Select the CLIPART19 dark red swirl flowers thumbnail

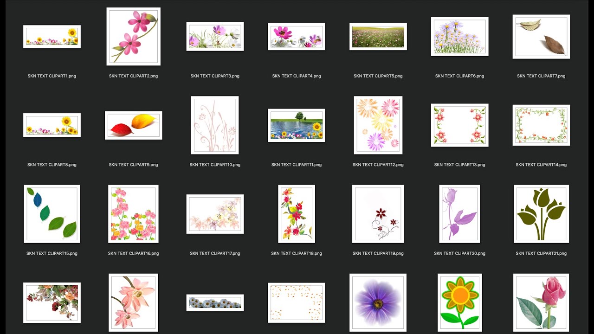click(x=378, y=214)
